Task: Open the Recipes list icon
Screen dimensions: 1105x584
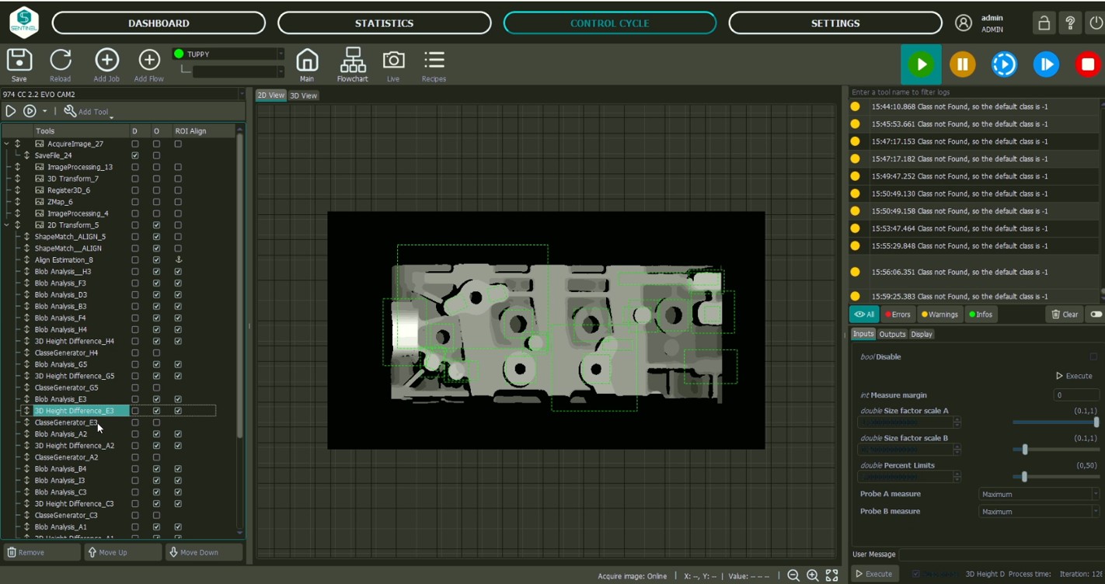Action: [x=434, y=61]
